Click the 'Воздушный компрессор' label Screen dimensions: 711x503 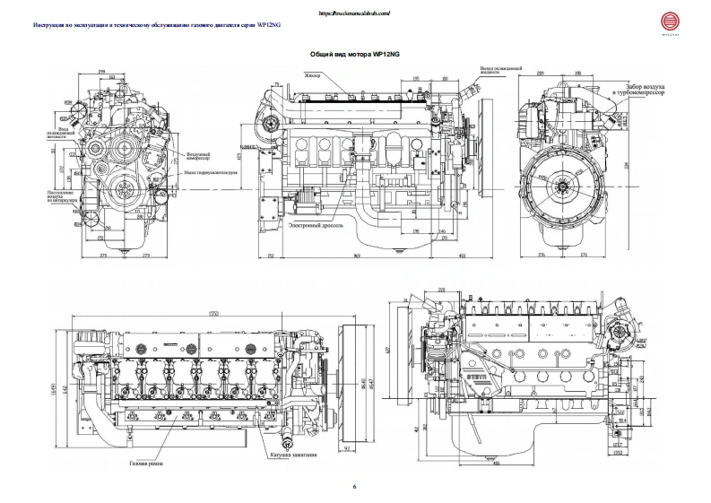pyautogui.click(x=197, y=157)
